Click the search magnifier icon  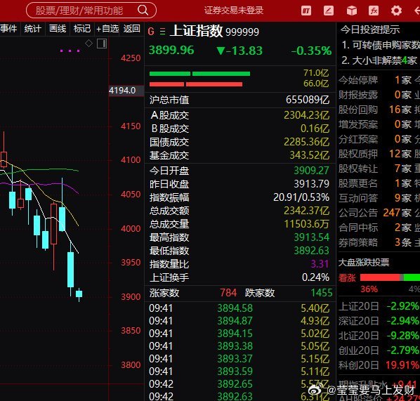coord(143,11)
